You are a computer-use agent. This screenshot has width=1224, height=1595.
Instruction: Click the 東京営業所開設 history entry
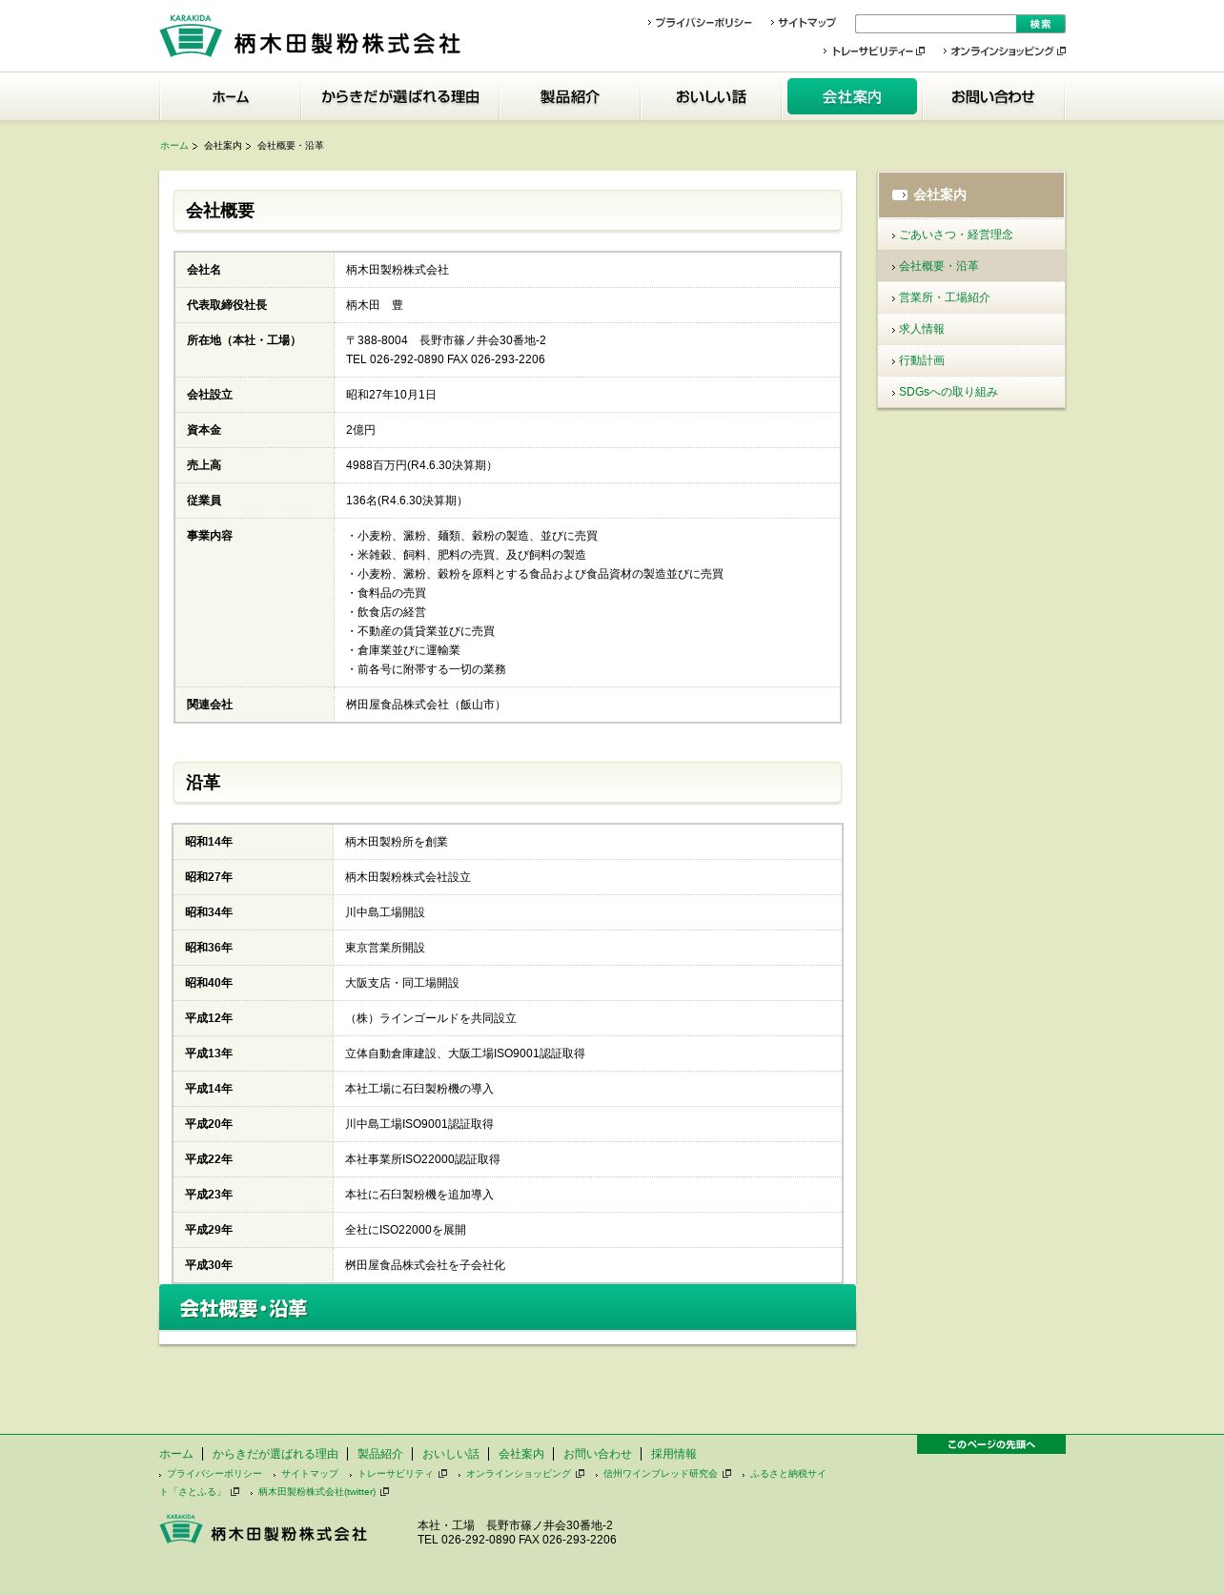(x=385, y=948)
